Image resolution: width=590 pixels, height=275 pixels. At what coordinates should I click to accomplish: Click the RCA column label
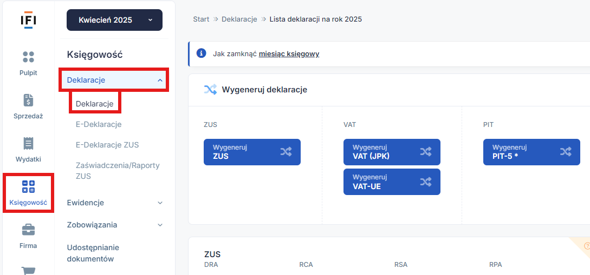coord(306,265)
